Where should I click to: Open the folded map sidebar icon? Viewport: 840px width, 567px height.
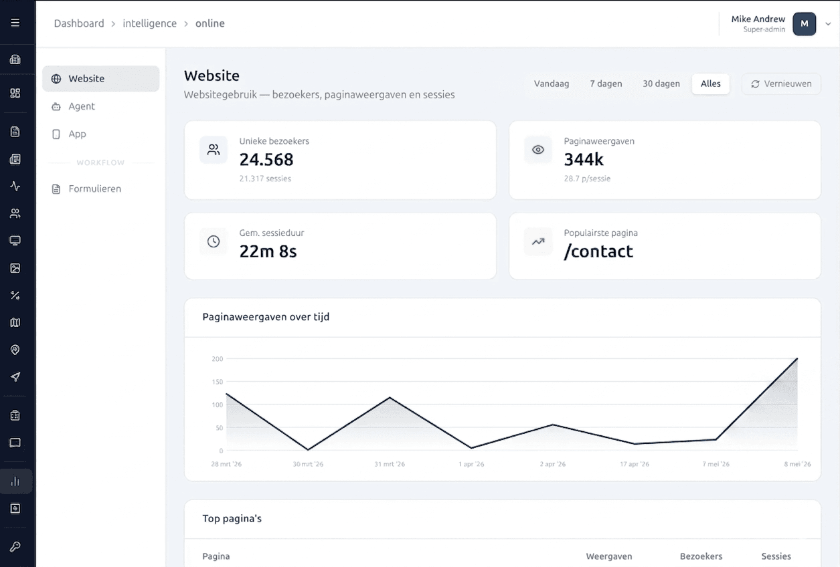point(15,322)
